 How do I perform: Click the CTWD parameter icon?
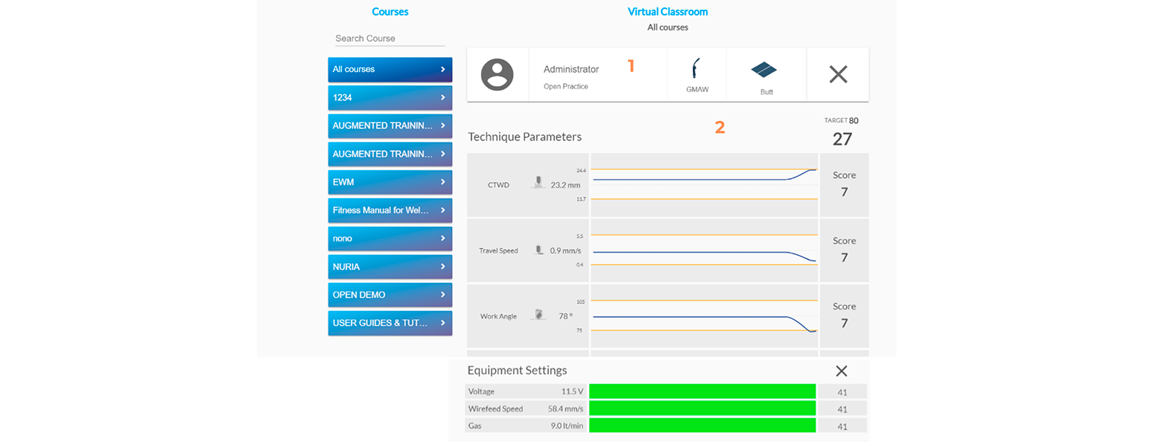[538, 183]
